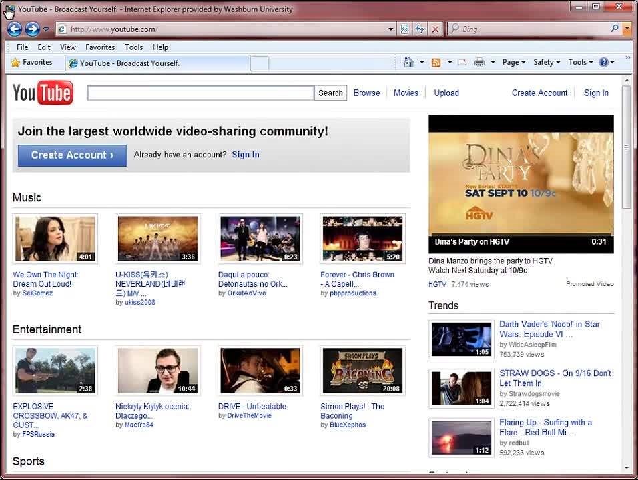The width and height of the screenshot is (638, 480).
Task: Open Flaring Up - Surfing trend thumbnail
Action: tap(461, 438)
